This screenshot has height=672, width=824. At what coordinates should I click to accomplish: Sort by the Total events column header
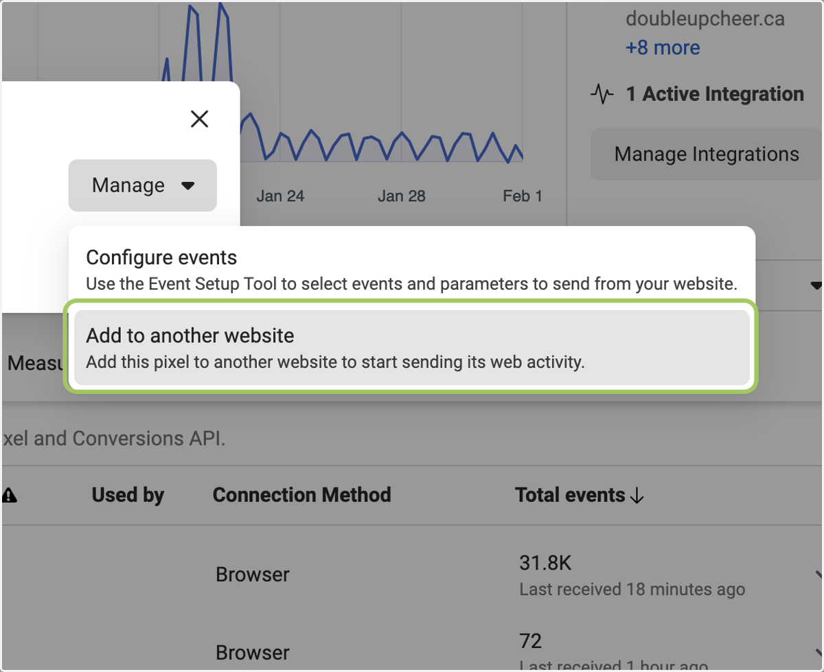click(x=570, y=495)
